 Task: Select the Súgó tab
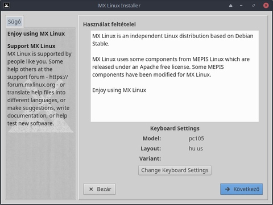[x=14, y=22]
